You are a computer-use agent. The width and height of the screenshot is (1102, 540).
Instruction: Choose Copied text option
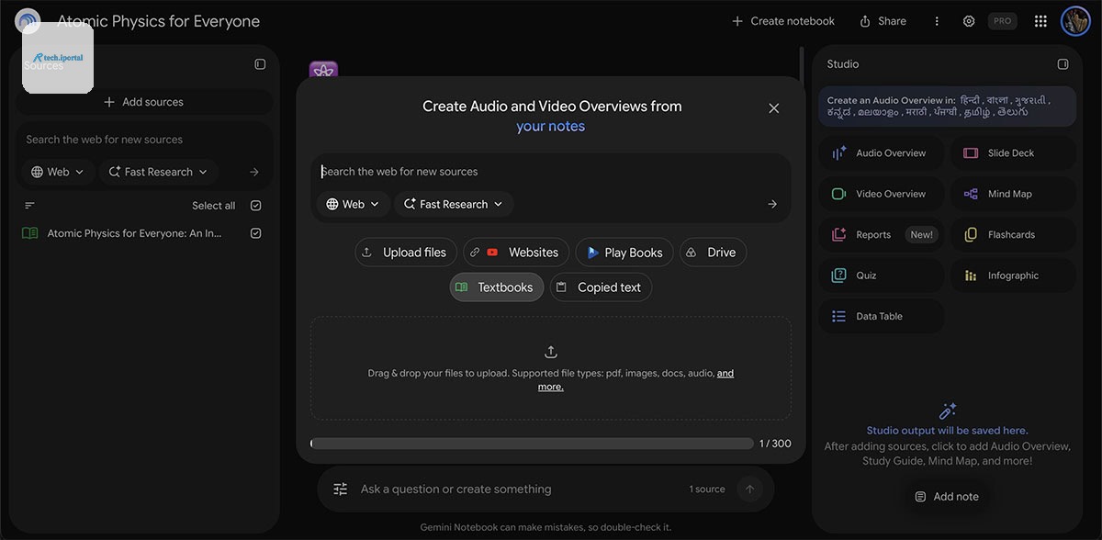(x=601, y=287)
